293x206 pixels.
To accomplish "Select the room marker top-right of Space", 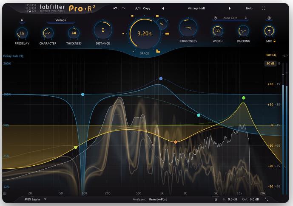I will (x=157, y=16).
